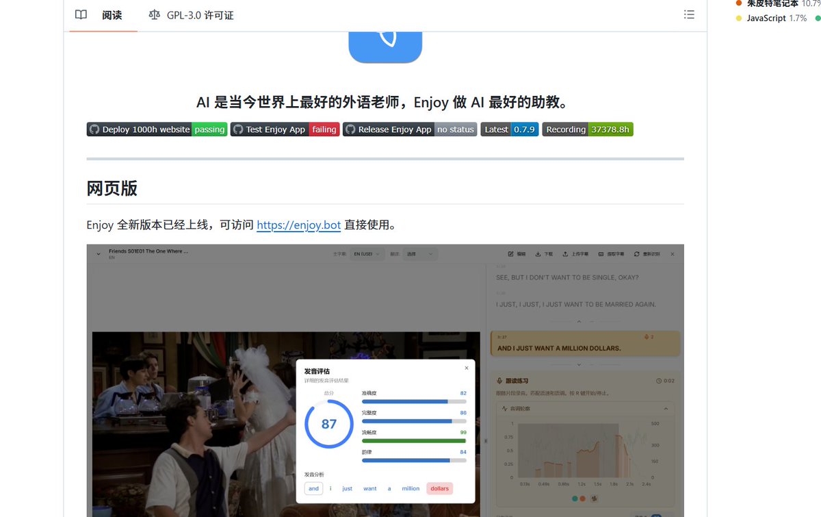Click the blue Enjoy app logo

385,47
